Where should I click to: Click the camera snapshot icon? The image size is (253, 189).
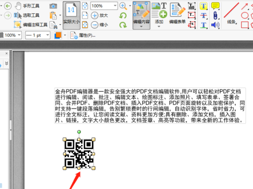pyautogui.click(x=53, y=6)
